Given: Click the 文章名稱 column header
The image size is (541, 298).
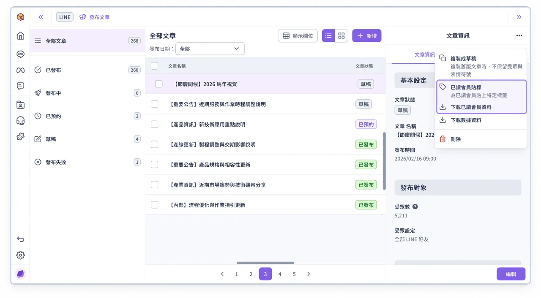Looking at the screenshot, I should pyautogui.click(x=177, y=66).
